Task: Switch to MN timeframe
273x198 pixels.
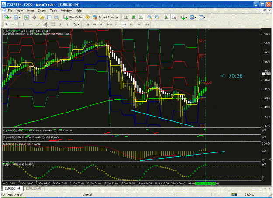Action: 147,25
